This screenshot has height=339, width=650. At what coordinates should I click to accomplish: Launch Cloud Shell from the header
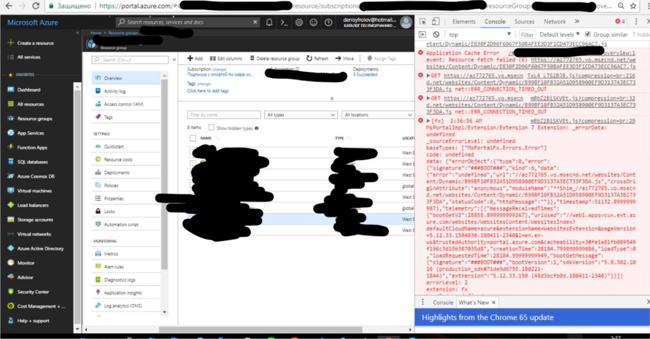coord(284,22)
